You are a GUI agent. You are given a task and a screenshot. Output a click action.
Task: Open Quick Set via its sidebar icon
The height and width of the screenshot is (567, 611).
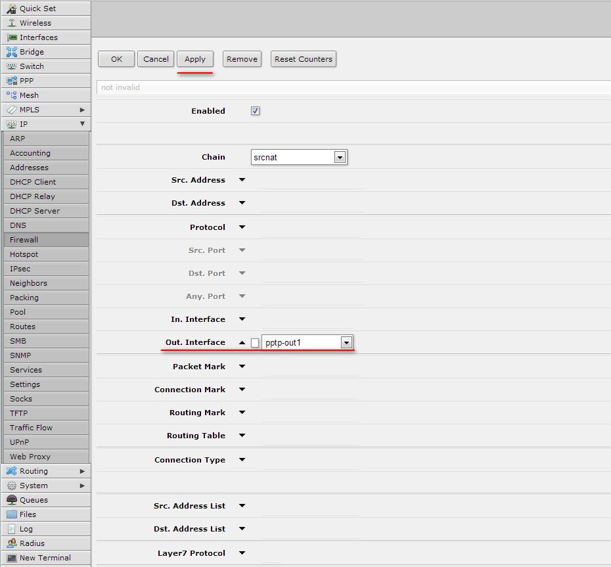point(12,8)
